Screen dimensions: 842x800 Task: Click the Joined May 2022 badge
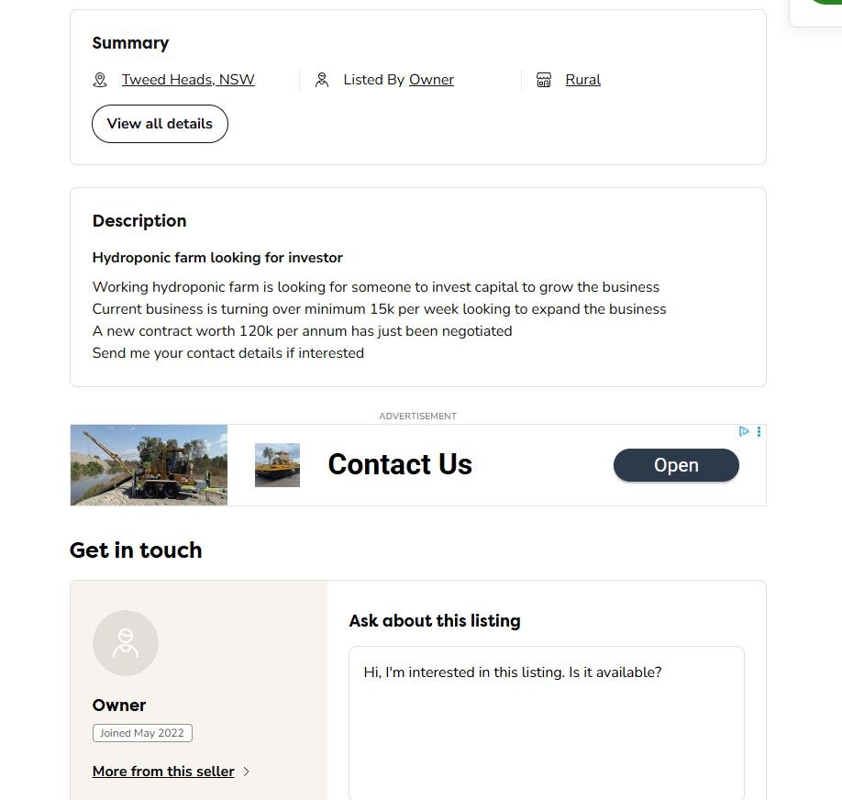142,733
